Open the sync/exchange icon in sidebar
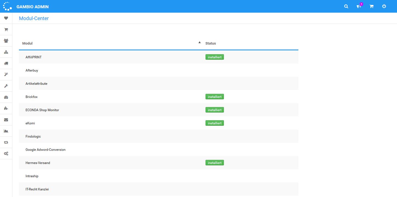 click(x=6, y=142)
